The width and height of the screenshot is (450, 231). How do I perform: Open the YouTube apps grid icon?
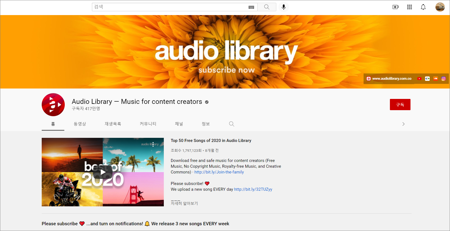[x=409, y=7]
